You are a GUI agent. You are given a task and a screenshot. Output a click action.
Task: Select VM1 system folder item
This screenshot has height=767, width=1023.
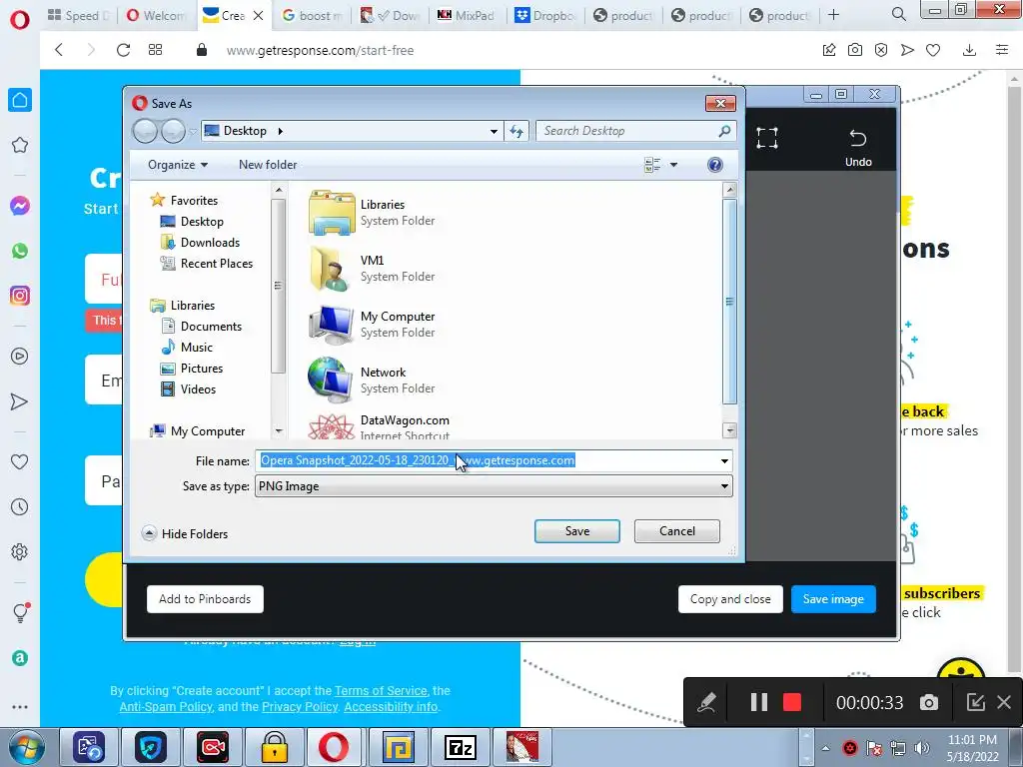[372, 268]
